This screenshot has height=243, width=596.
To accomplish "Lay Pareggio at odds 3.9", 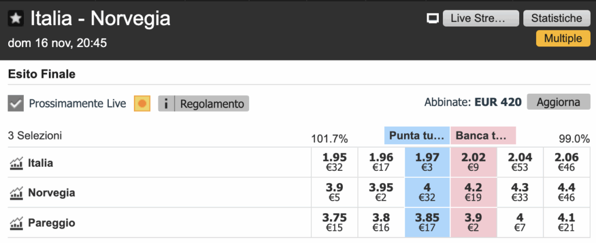I will click(473, 223).
